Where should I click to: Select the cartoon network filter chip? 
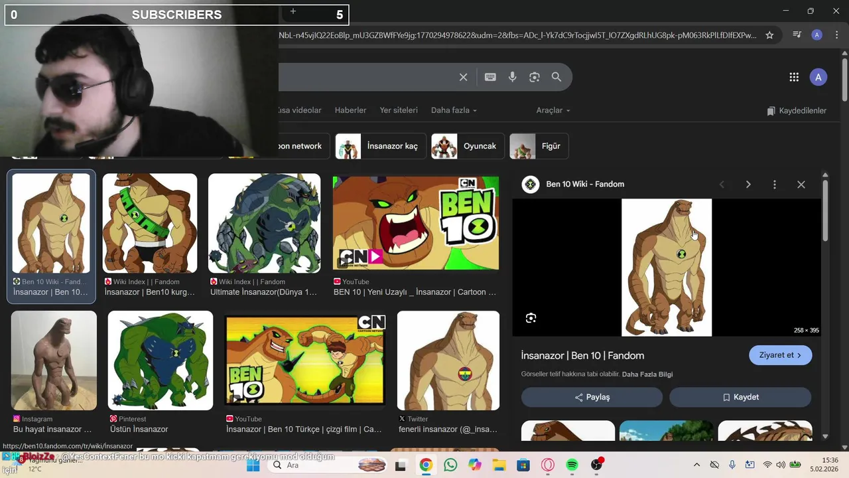(304, 146)
